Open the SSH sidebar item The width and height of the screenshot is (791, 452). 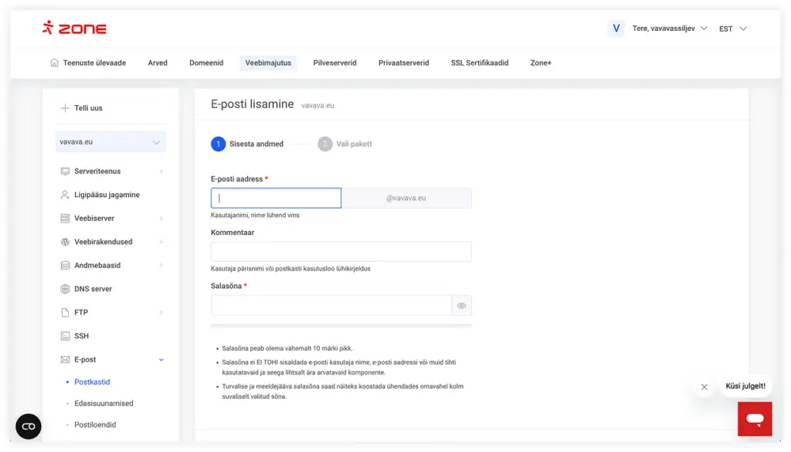point(81,336)
